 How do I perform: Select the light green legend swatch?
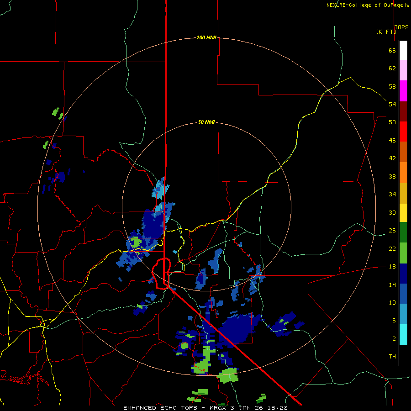403,253
